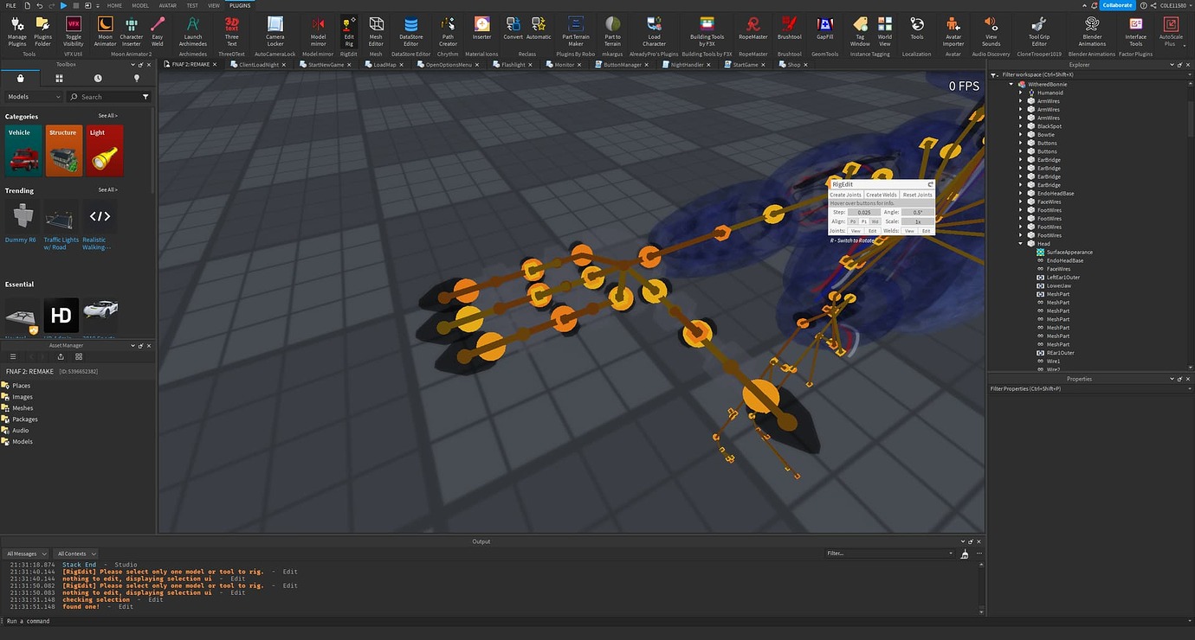Open the All Messages dropdown in Output
This screenshot has height=640, width=1195.
(x=25, y=554)
